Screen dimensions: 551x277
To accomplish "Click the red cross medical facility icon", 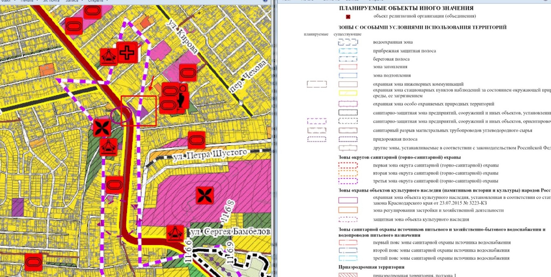I will [127, 52].
